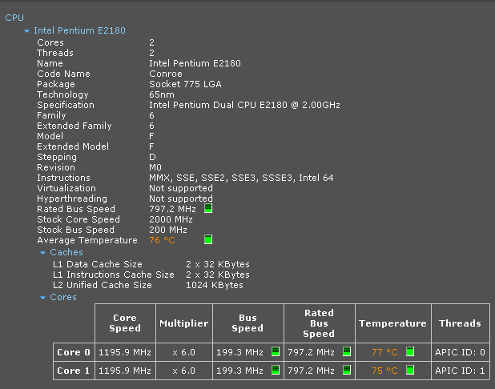495x389 pixels.
Task: Click the Cores heading label above the table
Action: [63, 297]
